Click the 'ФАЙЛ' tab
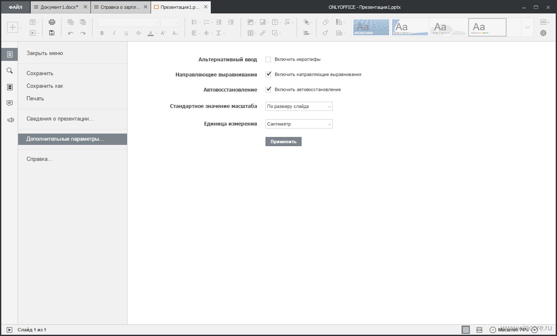Screen dimensions: 557x336 coord(15,7)
